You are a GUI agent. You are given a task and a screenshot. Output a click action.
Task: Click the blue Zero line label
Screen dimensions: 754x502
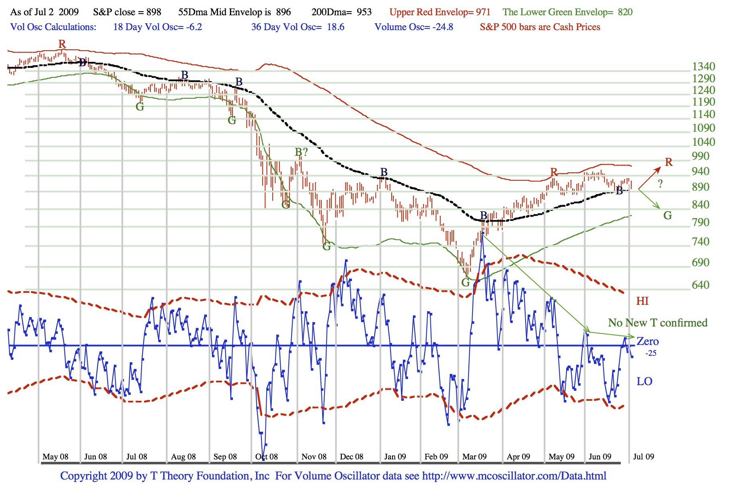(x=647, y=341)
